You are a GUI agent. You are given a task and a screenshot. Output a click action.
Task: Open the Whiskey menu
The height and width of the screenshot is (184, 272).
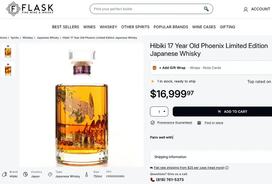(x=108, y=27)
